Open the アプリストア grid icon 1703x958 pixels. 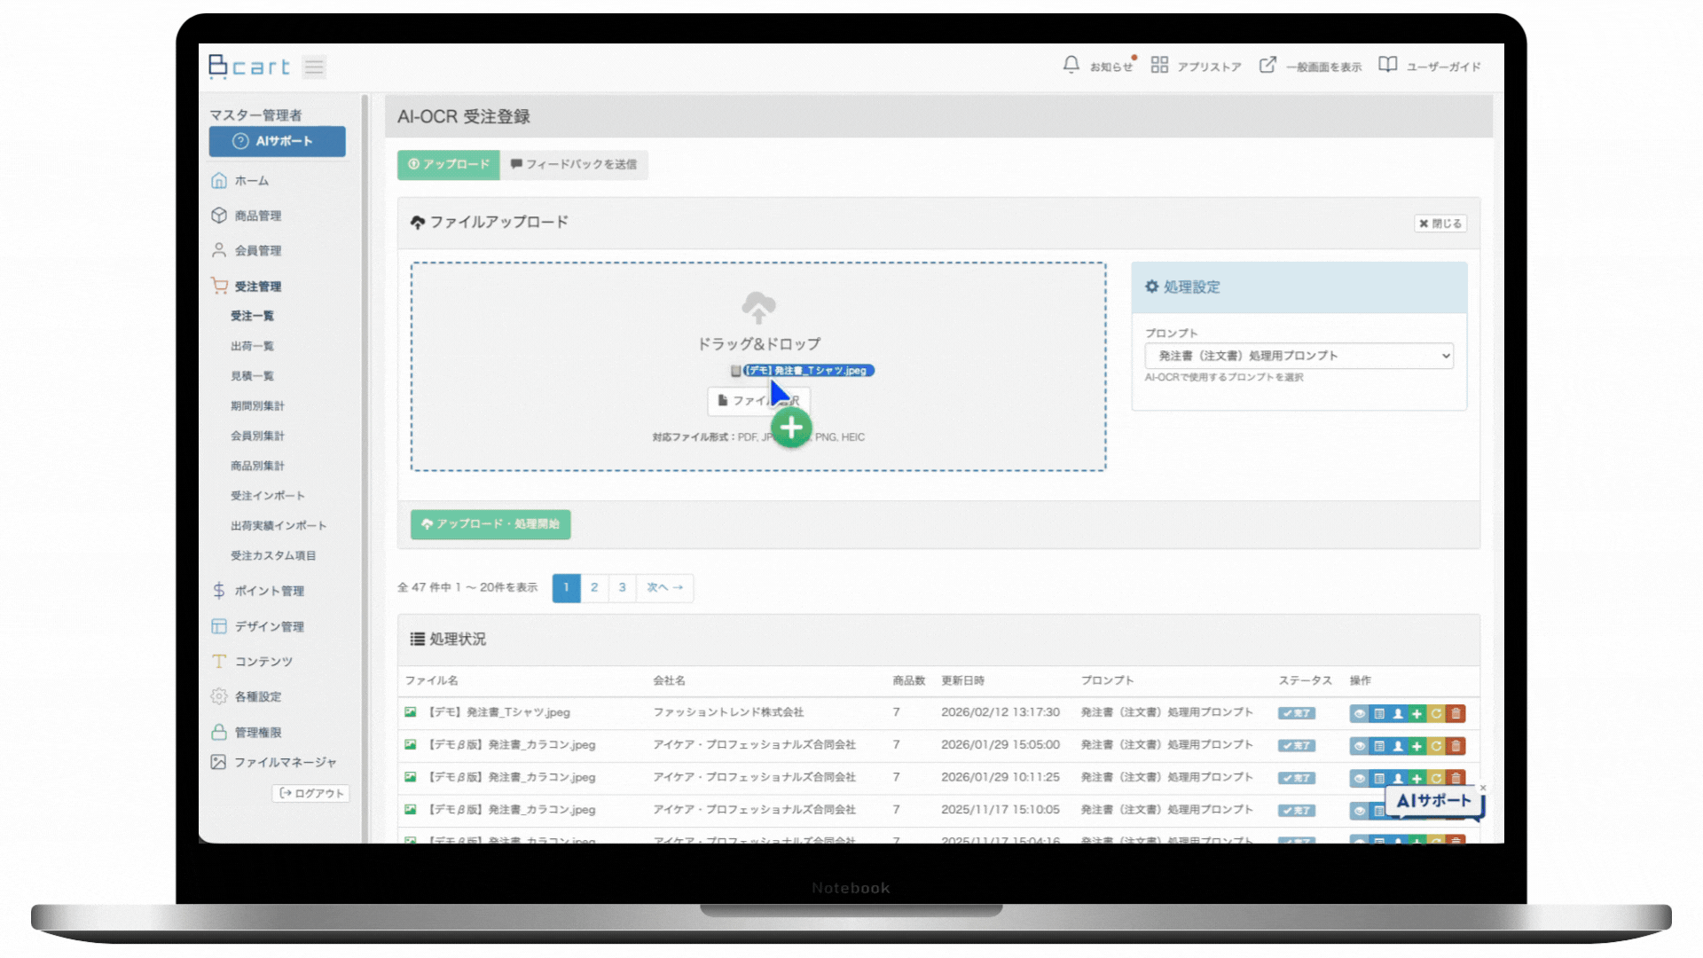1159,66
